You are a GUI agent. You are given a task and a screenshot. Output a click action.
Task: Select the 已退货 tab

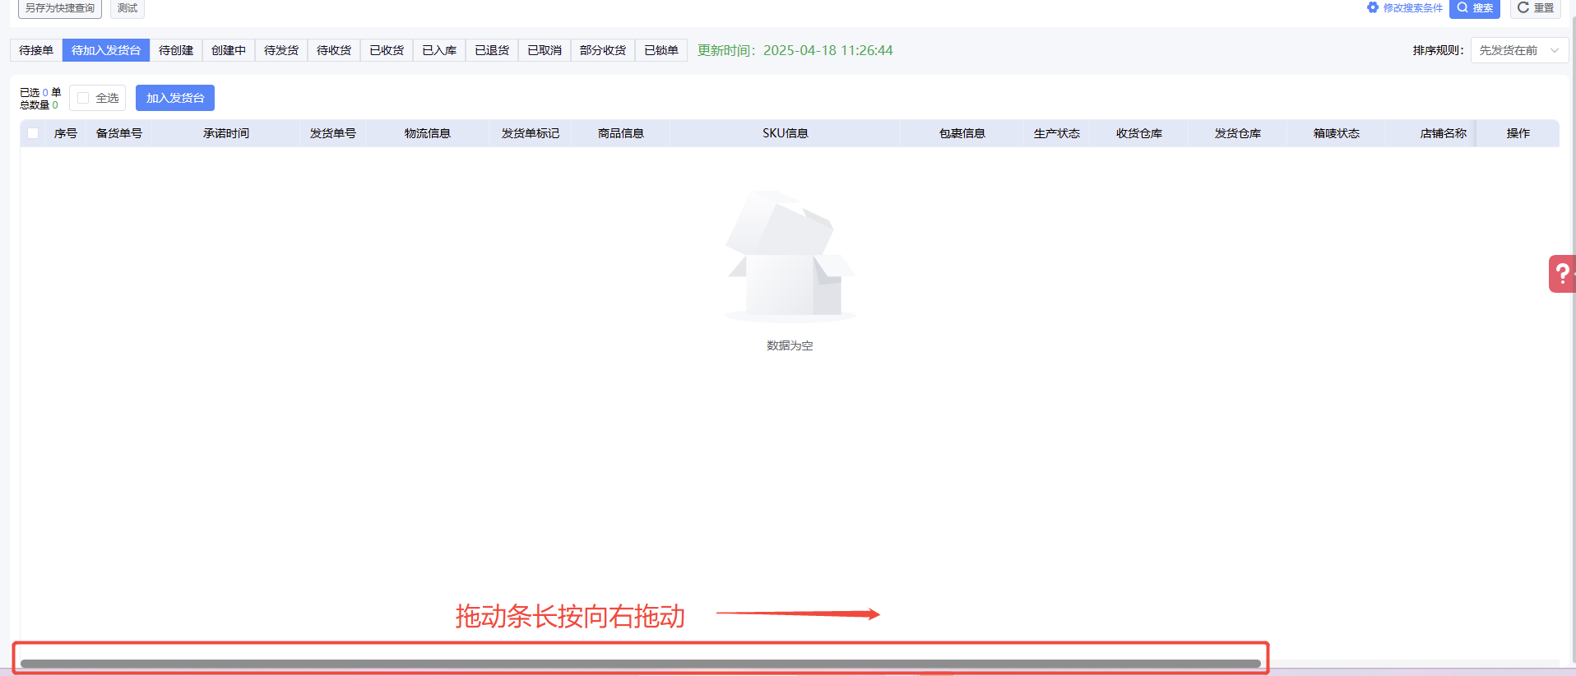(492, 50)
